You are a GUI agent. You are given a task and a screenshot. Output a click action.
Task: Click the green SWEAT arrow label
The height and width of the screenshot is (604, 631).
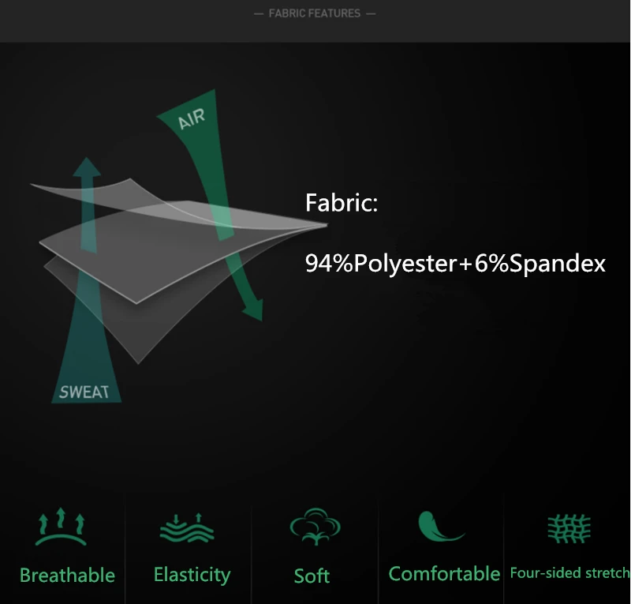point(84,392)
